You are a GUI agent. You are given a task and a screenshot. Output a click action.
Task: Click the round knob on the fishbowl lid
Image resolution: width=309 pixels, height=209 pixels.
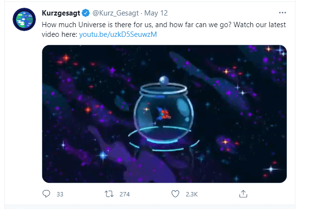pos(164,80)
